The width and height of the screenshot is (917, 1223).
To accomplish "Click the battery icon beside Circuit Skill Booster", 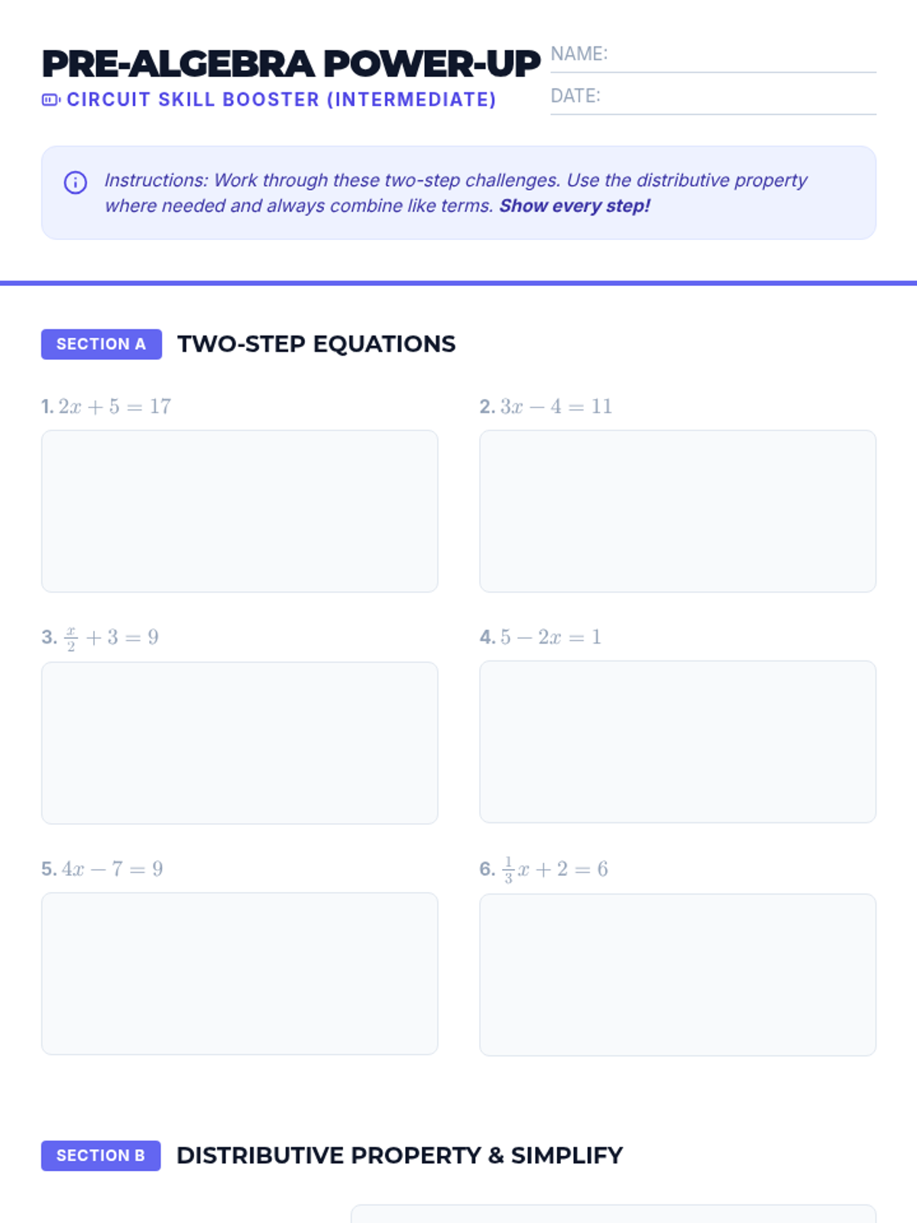I will [50, 100].
